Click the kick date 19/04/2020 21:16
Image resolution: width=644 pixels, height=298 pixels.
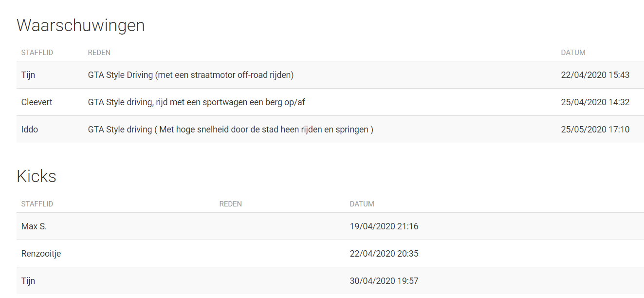(x=384, y=226)
